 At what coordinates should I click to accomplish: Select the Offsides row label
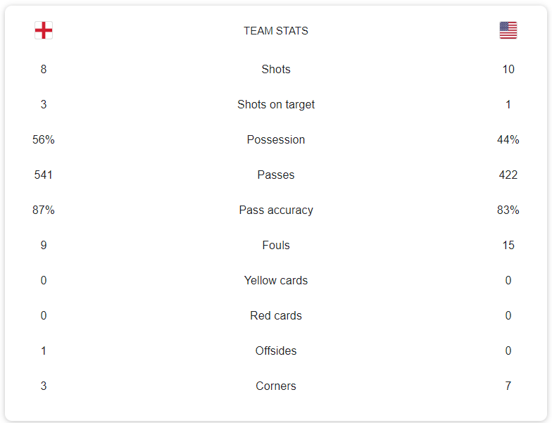click(276, 351)
